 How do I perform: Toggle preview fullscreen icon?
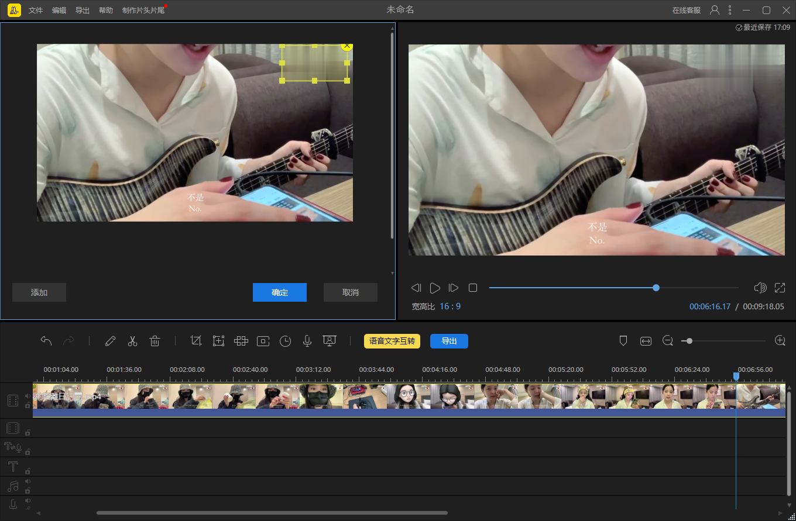click(x=780, y=288)
